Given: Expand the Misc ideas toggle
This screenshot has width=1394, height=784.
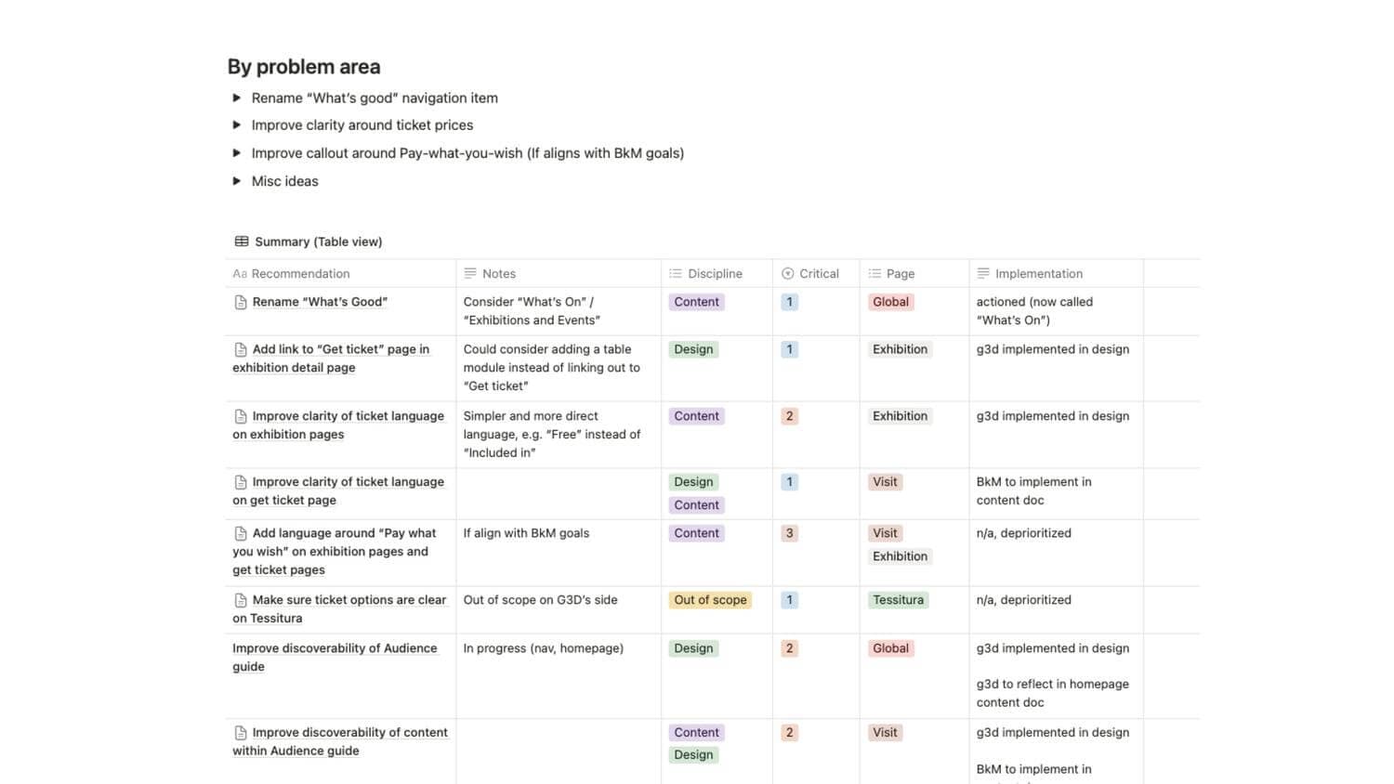Looking at the screenshot, I should [237, 181].
